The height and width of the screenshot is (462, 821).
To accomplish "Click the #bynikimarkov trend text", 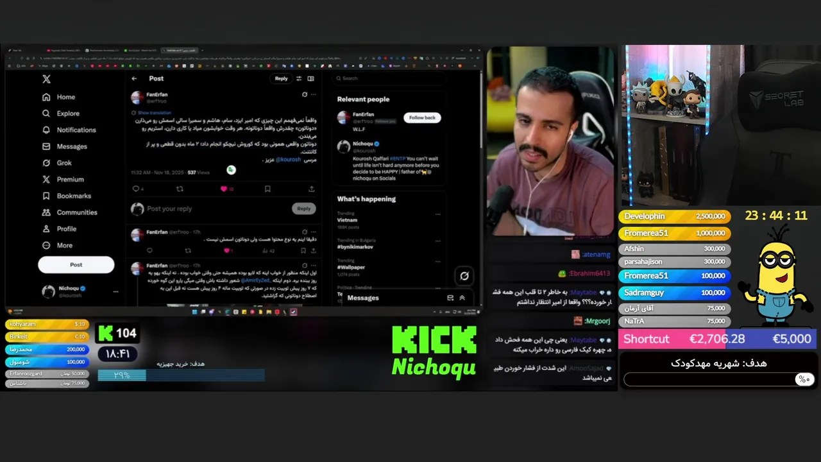I will click(x=355, y=247).
